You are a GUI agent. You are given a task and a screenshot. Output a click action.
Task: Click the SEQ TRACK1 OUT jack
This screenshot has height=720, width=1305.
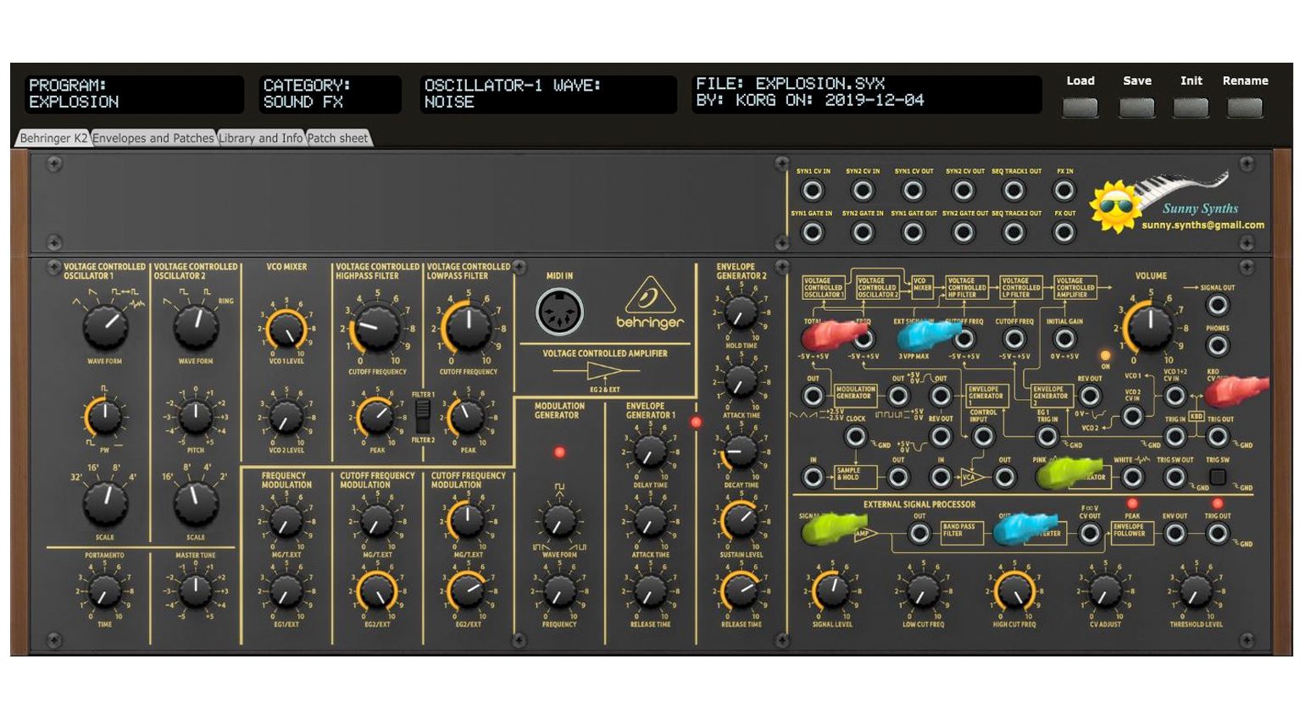pyautogui.click(x=1013, y=191)
